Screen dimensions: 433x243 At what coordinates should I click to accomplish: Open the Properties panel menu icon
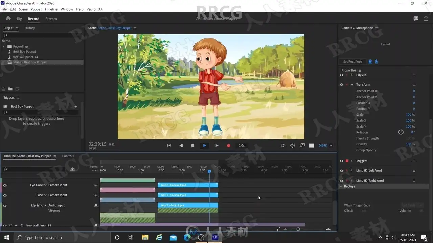pyautogui.click(x=360, y=70)
